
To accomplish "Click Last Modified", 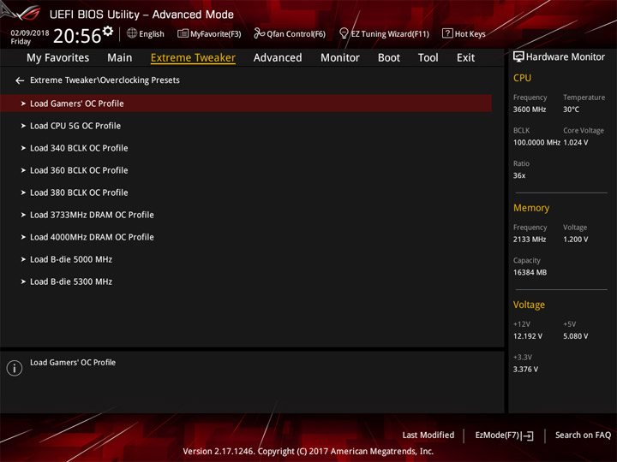I will (428, 435).
